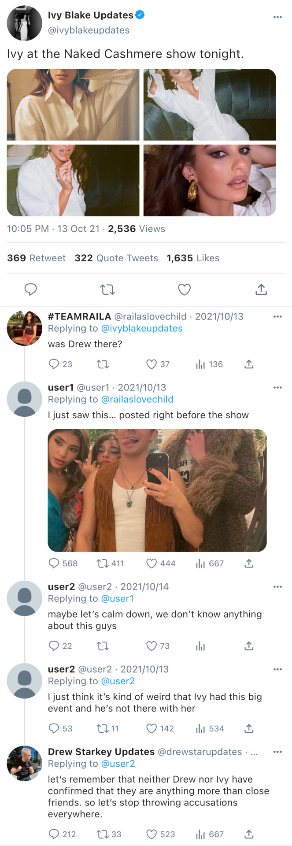Open more options for #TEAMRAILA reply
This screenshot has width=292, height=846.
click(x=277, y=316)
